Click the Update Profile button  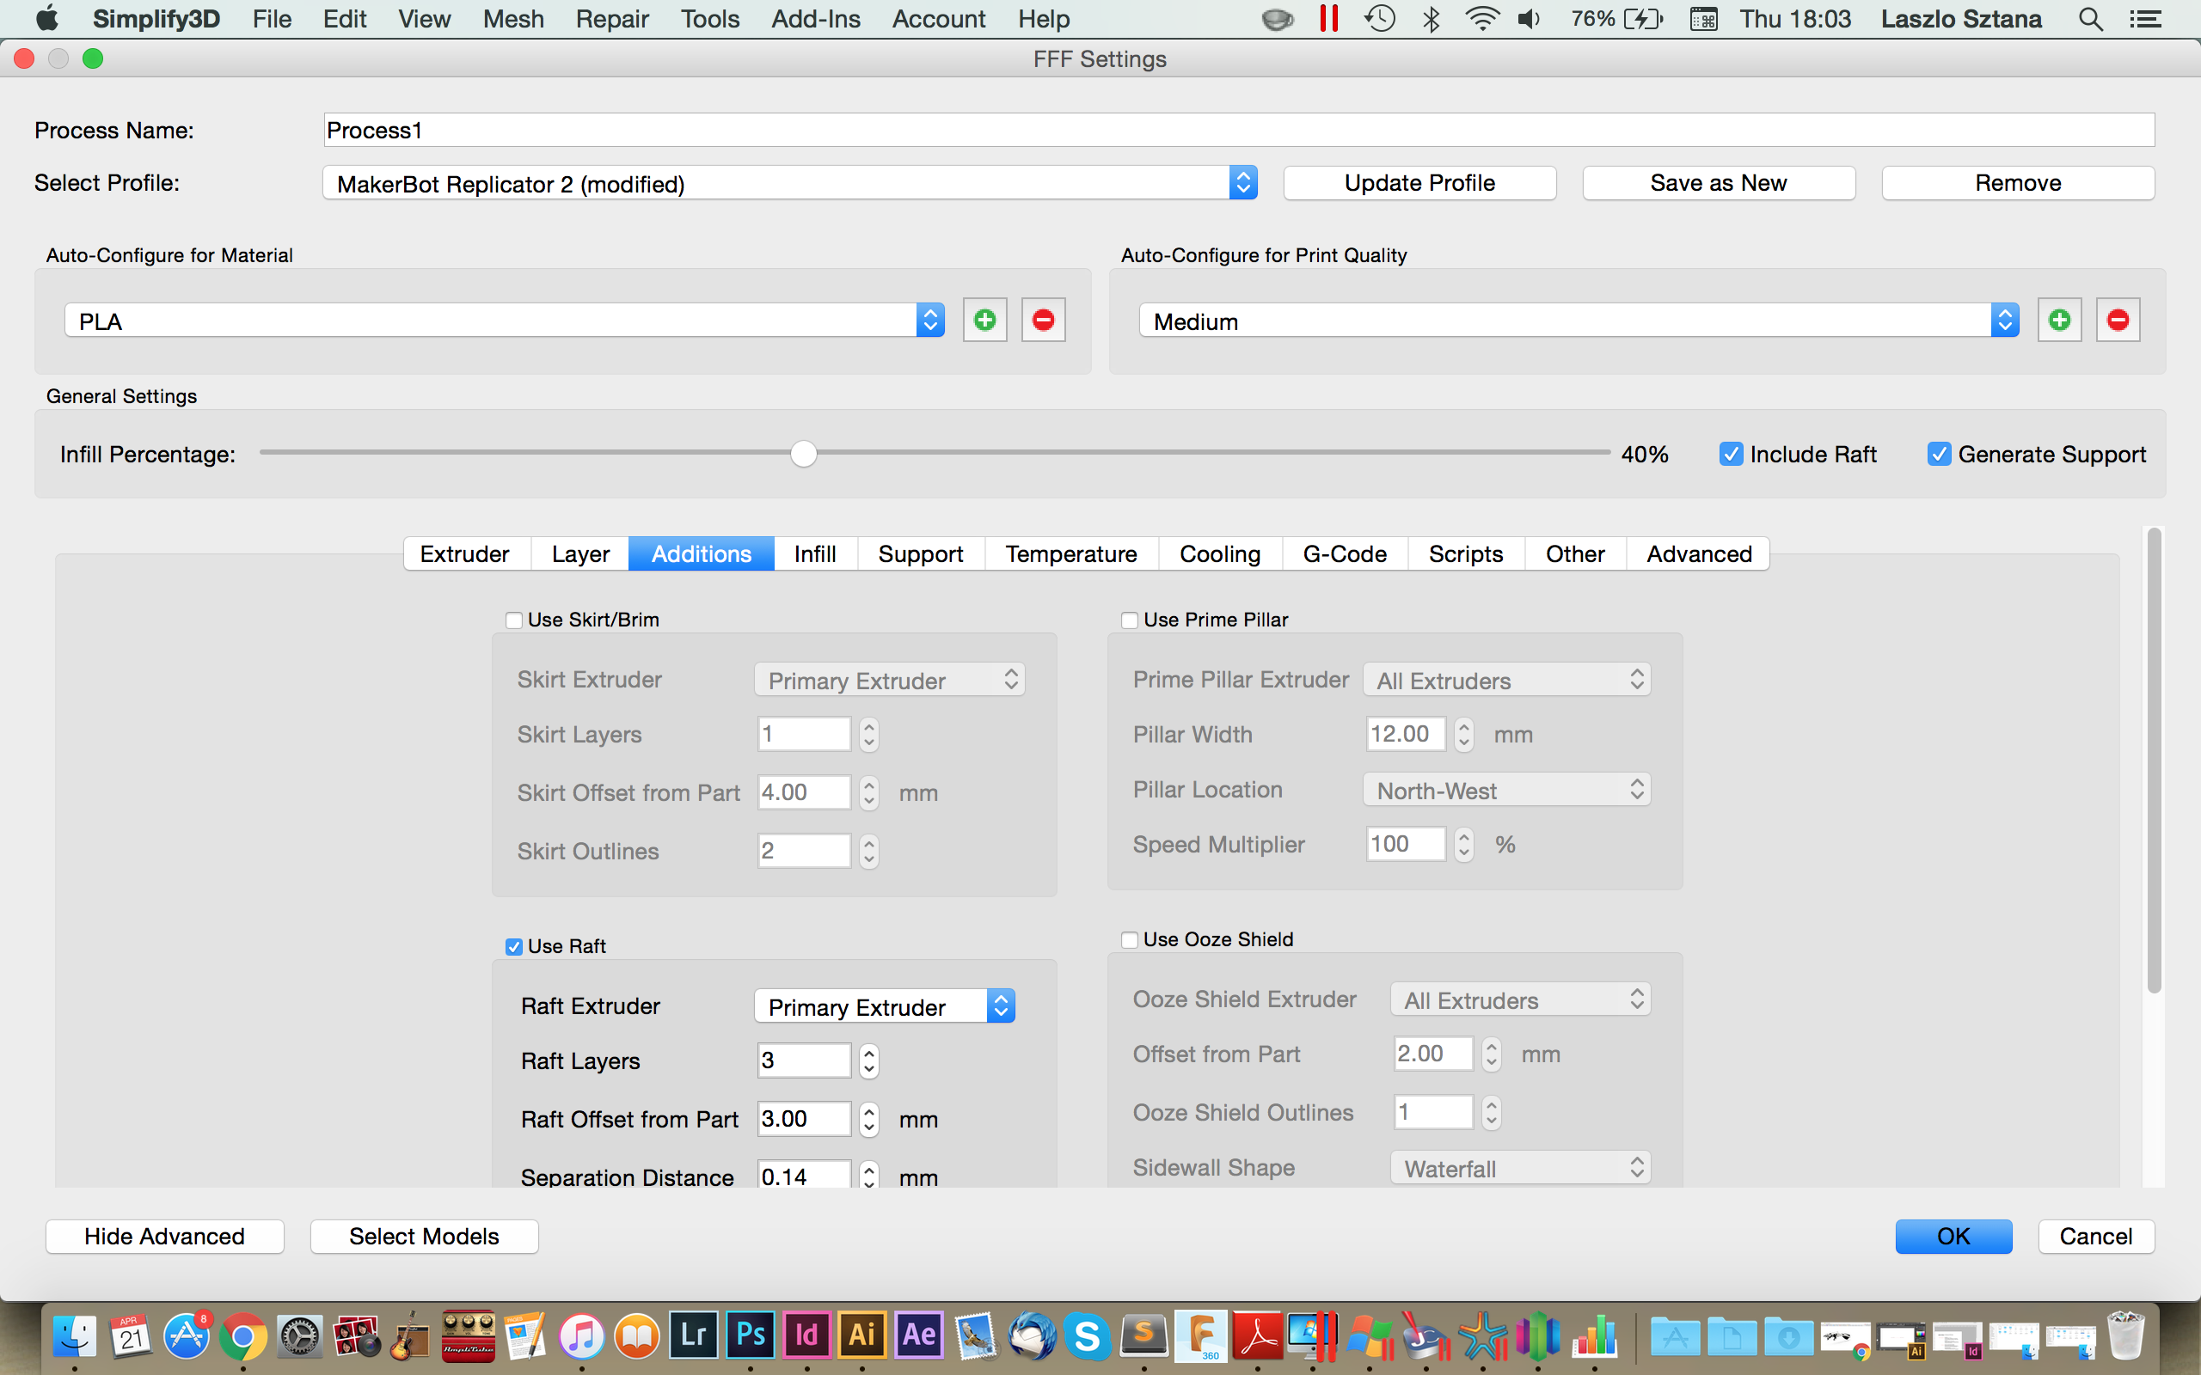click(x=1419, y=183)
